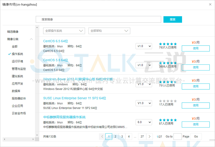Click star rating of 中标麒麟
Screen dimensions: 215x147
(168, 120)
